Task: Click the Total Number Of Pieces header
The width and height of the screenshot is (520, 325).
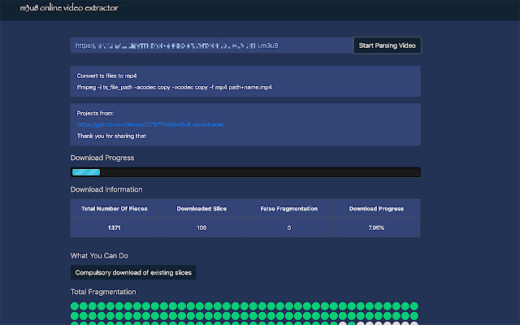Action: (x=114, y=209)
